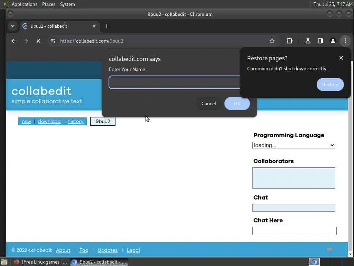Click the clock showing Thu Jul 25
Viewport: 354px width, 266px height.
coord(333,4)
